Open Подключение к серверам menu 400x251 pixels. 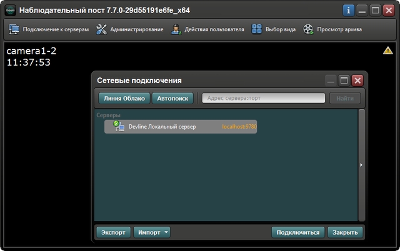[x=56, y=29]
